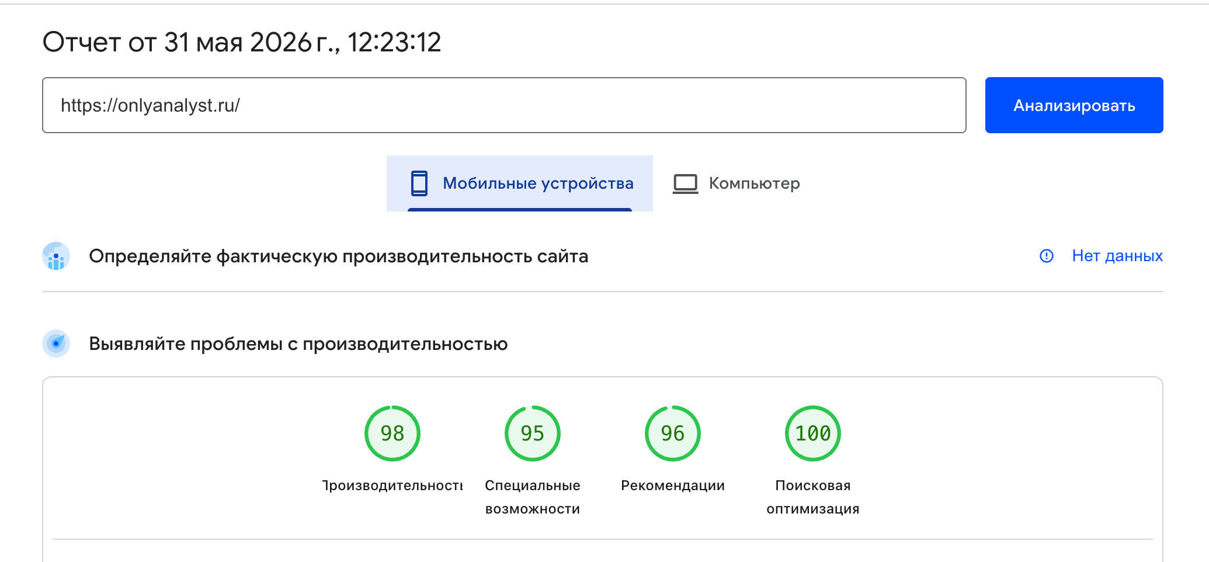Focus the URL field with https://onlyanalyst.ru/

[x=504, y=105]
